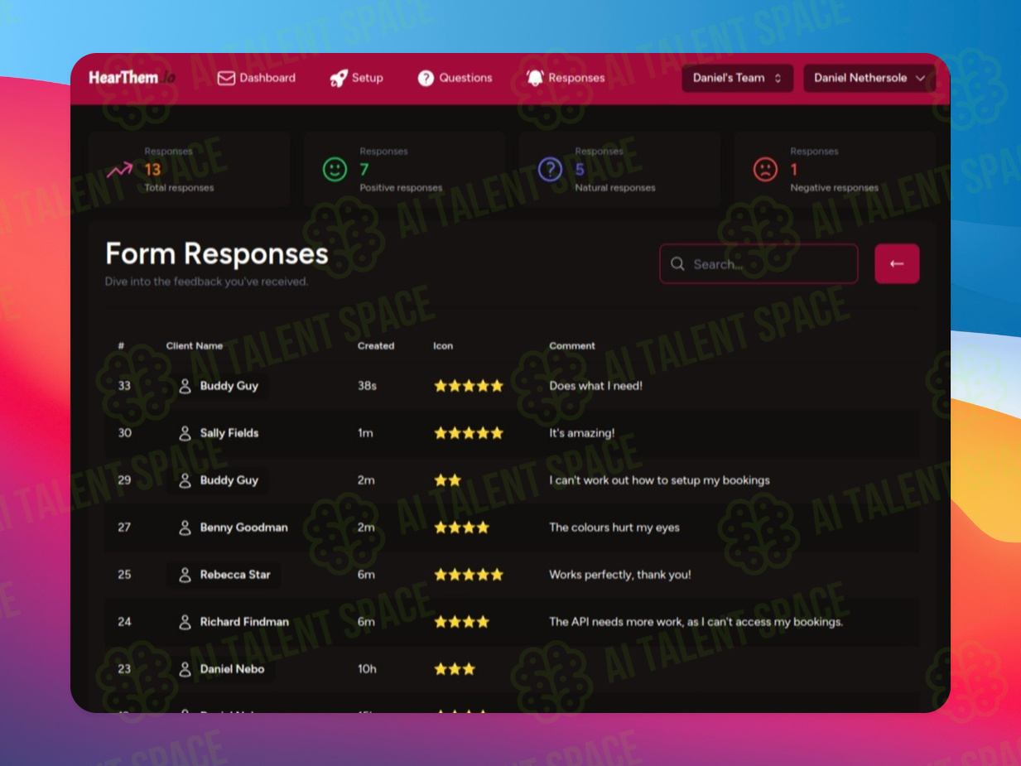Viewport: 1021px width, 766px height.
Task: Click the five-star rating for Rebecca Star
Action: (x=469, y=575)
